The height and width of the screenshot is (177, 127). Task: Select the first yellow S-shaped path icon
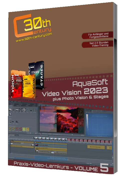(x=10, y=129)
